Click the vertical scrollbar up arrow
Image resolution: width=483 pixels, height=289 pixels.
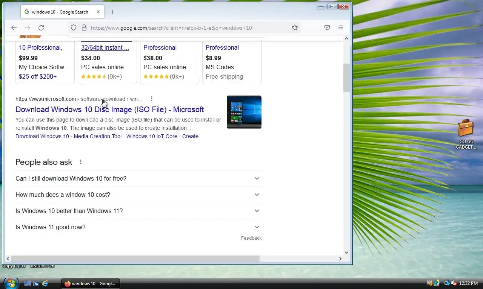click(x=346, y=38)
